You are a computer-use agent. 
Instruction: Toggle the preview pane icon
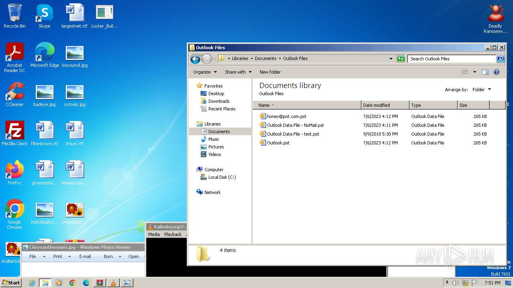[x=485, y=72]
